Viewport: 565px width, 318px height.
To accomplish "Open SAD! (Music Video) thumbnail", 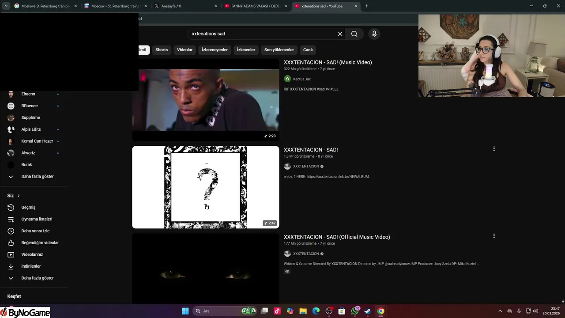I will click(x=206, y=100).
